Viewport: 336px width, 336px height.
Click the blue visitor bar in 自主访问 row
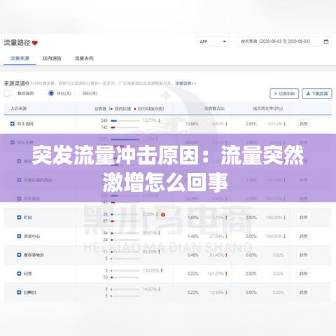click(113, 120)
